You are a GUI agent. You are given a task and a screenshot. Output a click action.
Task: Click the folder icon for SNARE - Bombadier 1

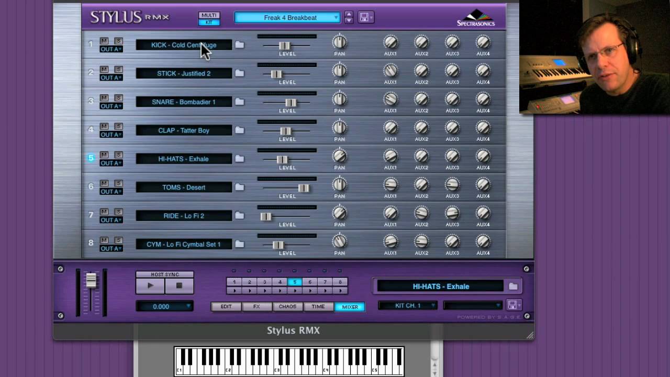pyautogui.click(x=239, y=102)
